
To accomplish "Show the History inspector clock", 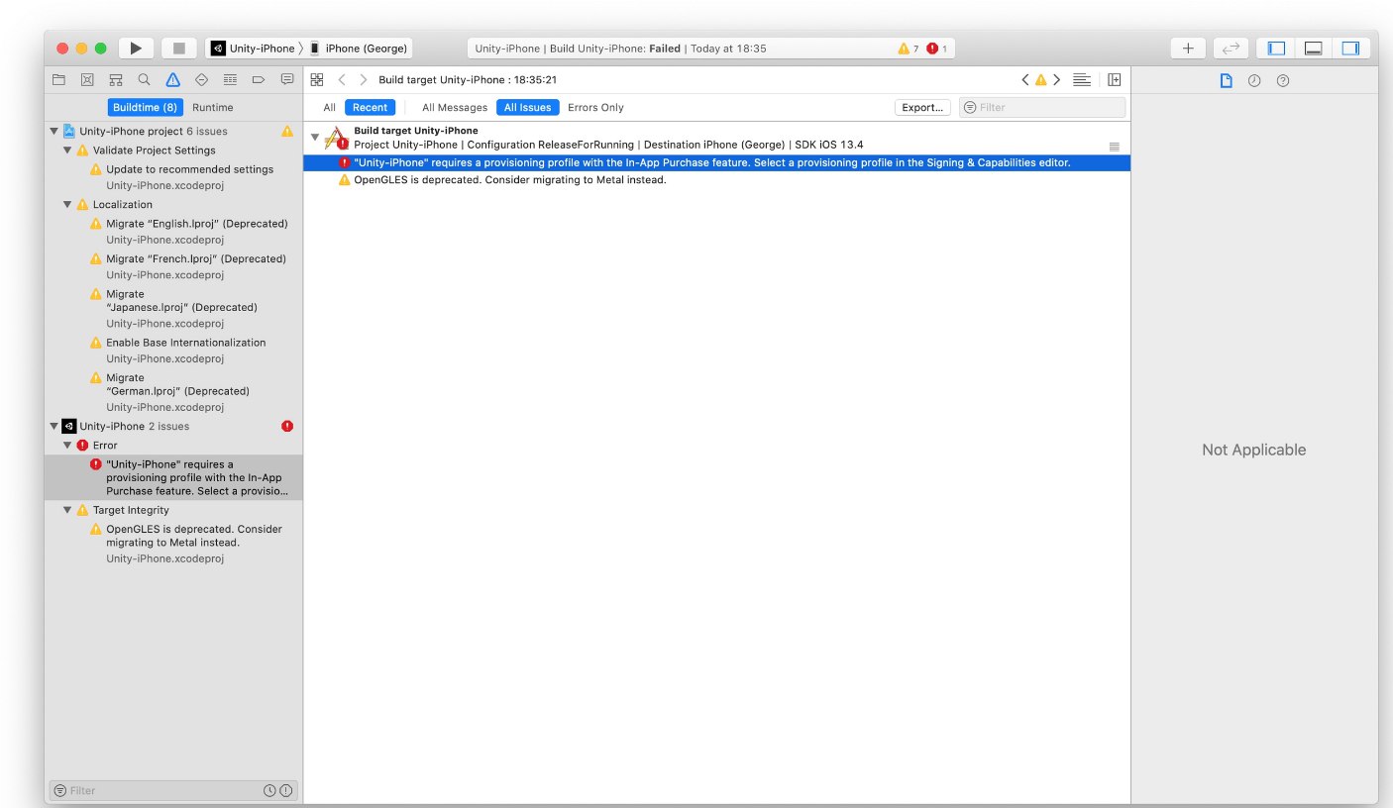I will [x=1254, y=80].
